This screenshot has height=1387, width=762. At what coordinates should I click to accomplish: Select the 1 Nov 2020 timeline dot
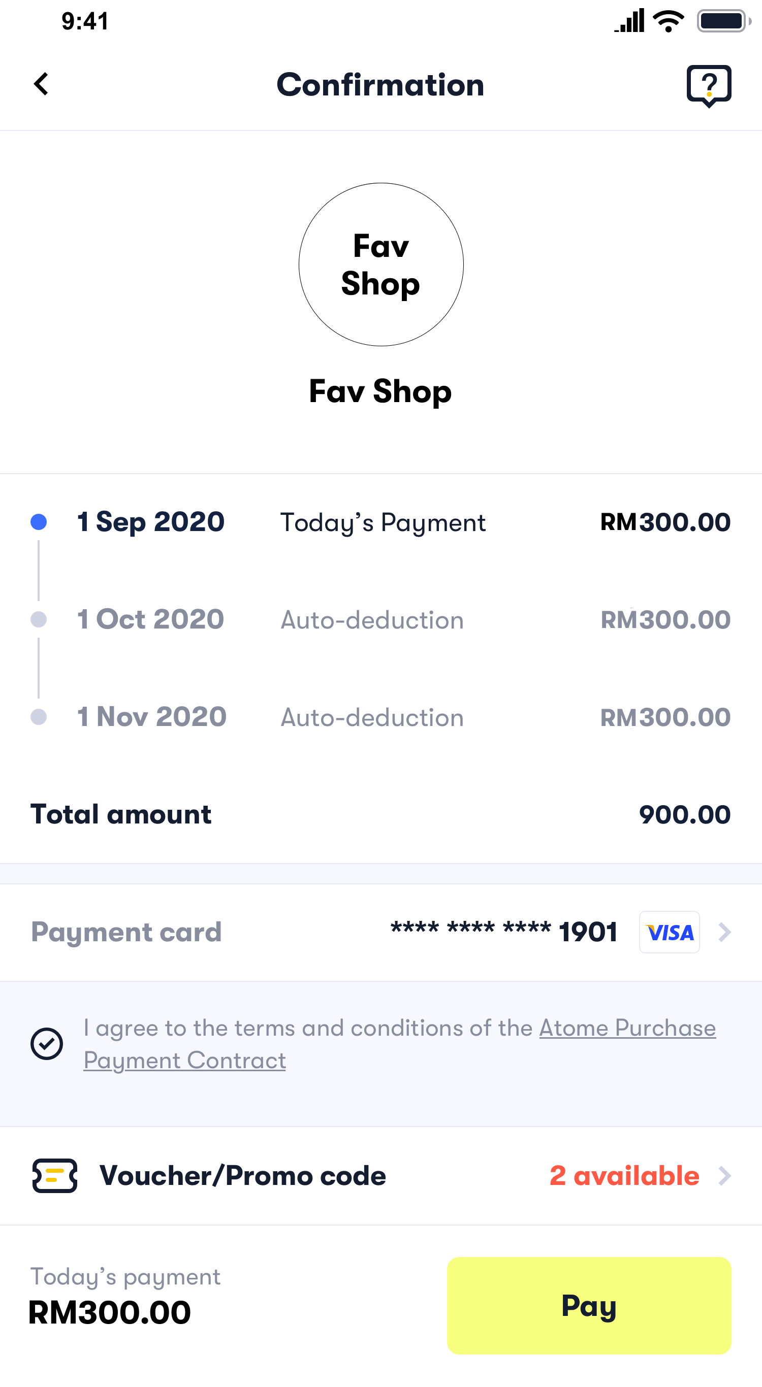pos(39,717)
